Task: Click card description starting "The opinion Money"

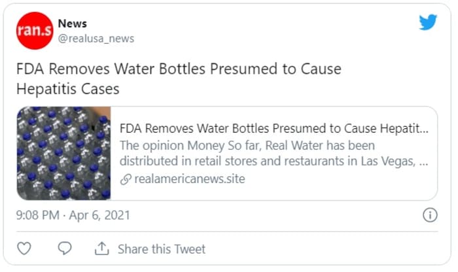Action: [164, 144]
